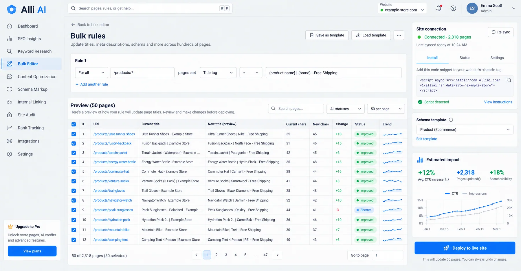Go to page 2 in pagination

pyautogui.click(x=217, y=255)
